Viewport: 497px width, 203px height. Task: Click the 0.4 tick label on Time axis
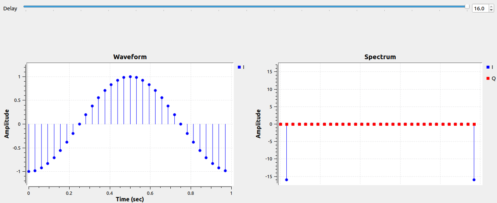click(x=110, y=193)
